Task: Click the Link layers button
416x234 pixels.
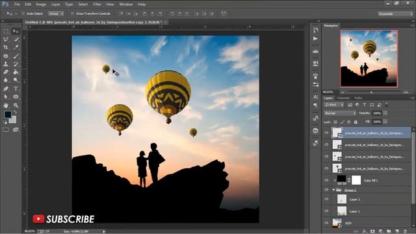Action: [x=356, y=231]
